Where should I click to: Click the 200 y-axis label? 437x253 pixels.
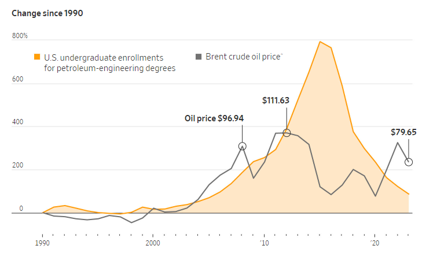point(17,165)
